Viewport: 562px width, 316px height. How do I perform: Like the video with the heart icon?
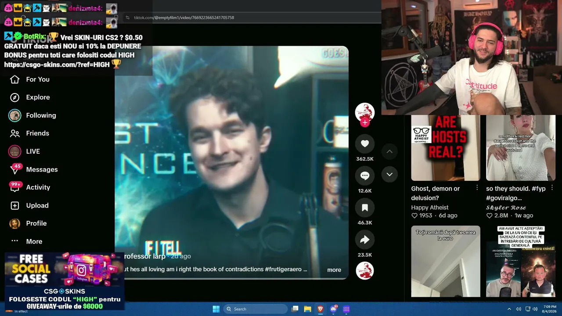pos(365,144)
